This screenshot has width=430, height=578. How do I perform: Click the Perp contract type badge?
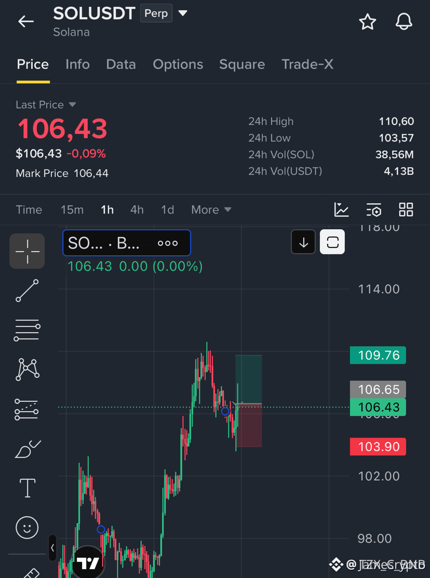156,14
